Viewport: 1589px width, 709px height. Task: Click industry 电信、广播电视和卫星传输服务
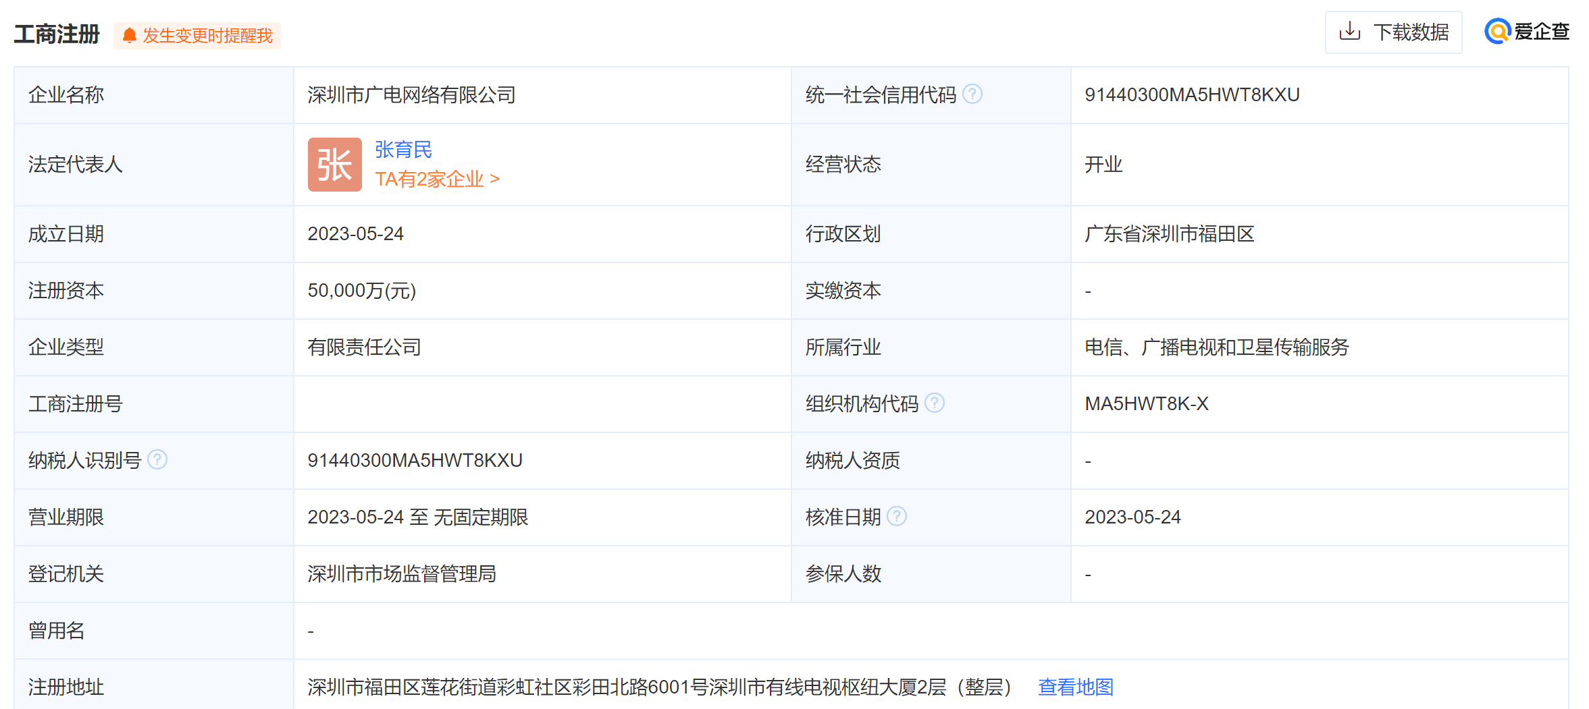[1216, 347]
